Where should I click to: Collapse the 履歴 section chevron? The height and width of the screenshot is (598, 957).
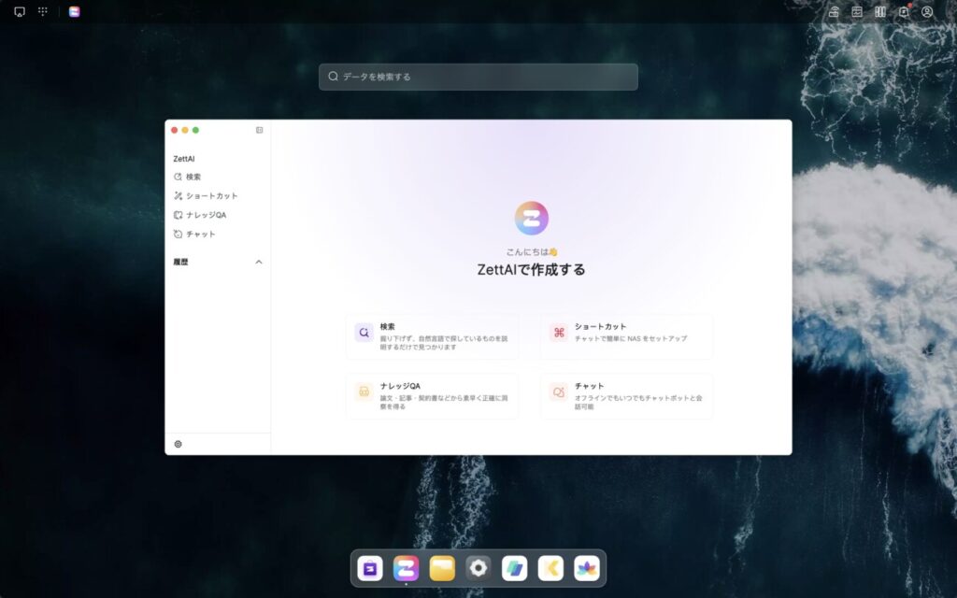[259, 263]
